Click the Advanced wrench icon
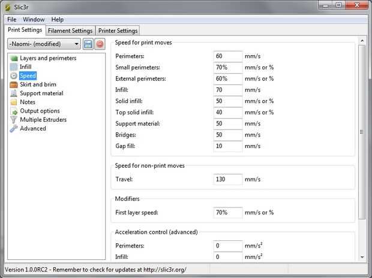The height and width of the screenshot is (278, 372). 14,129
